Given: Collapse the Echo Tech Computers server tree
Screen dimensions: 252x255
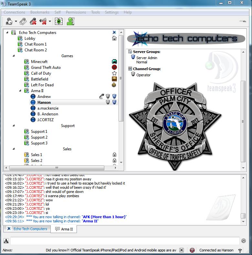Looking at the screenshot, I should (7, 33).
